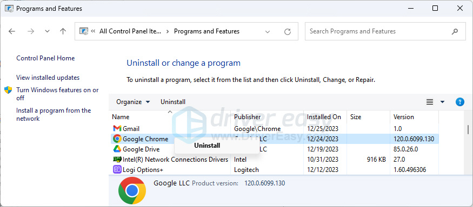Open Control Panel Home
The width and height of the screenshot is (473, 207).
(45, 58)
